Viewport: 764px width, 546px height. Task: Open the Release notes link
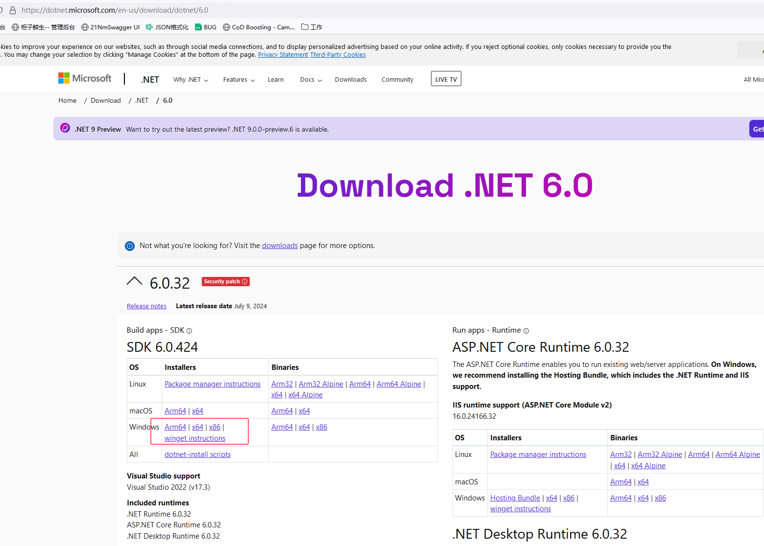click(x=146, y=306)
